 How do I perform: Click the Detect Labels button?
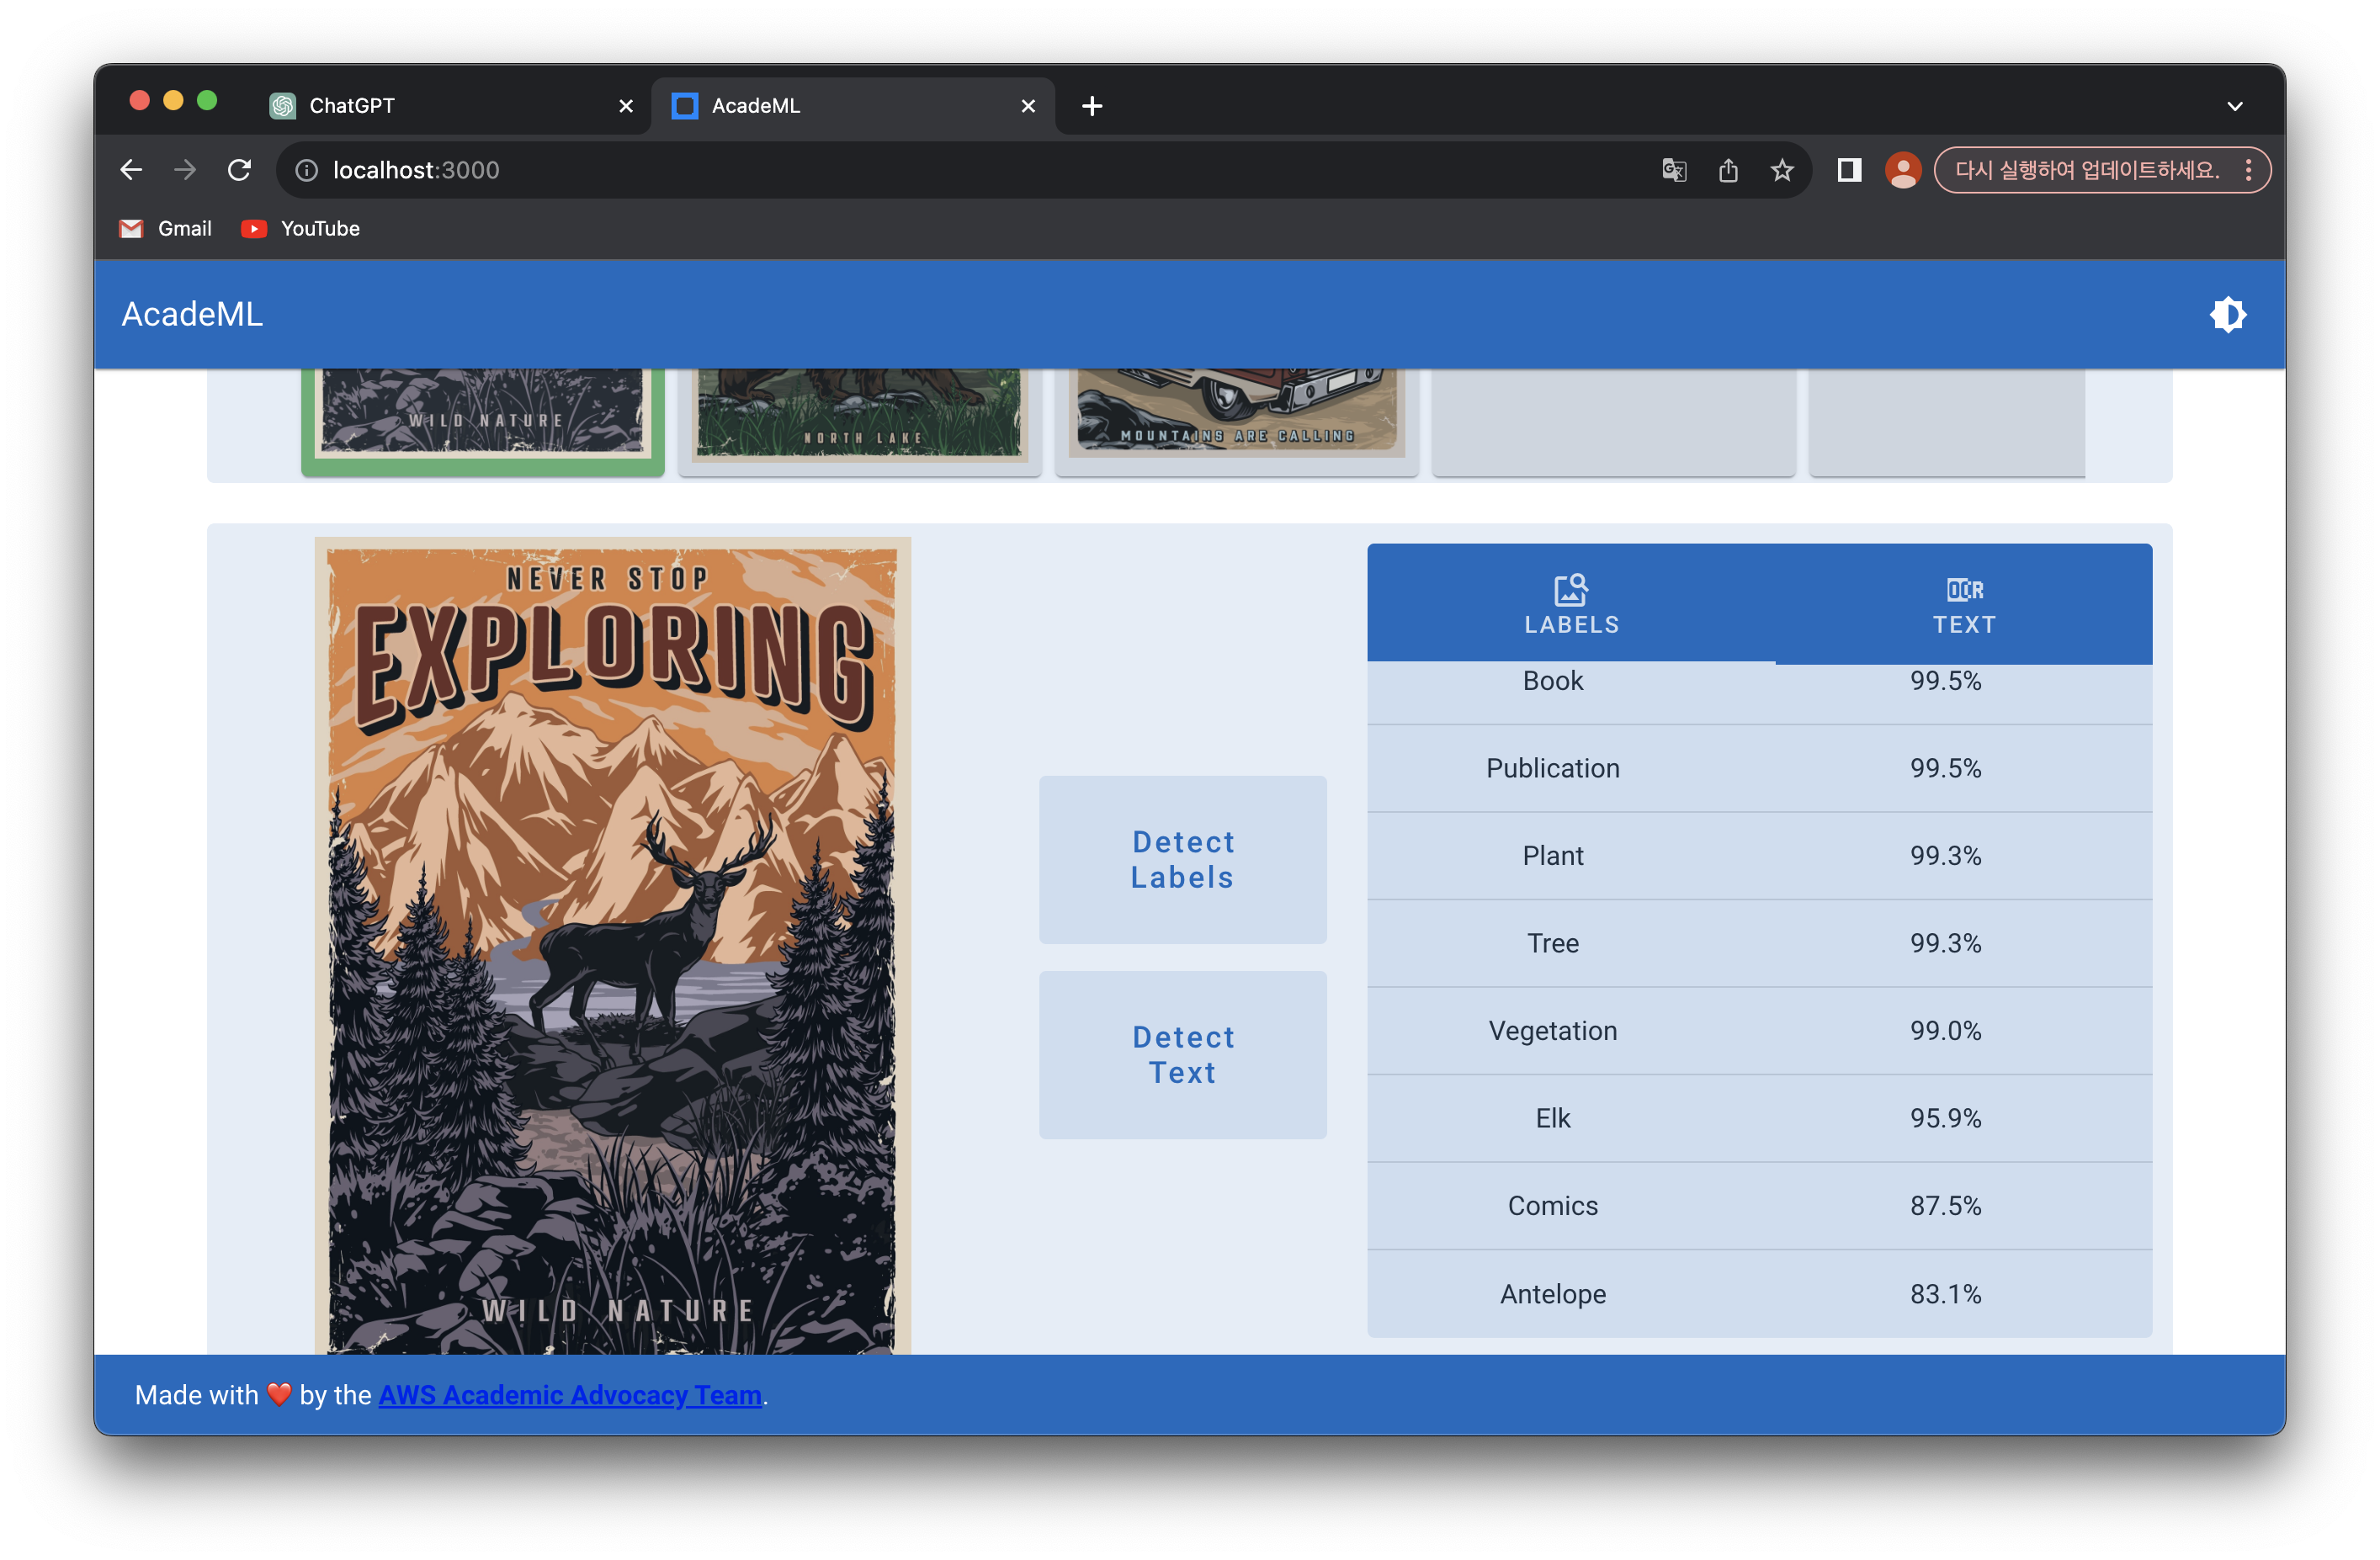[1182, 859]
